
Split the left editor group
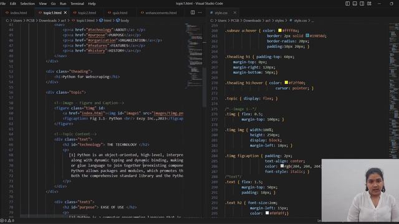point(193,12)
